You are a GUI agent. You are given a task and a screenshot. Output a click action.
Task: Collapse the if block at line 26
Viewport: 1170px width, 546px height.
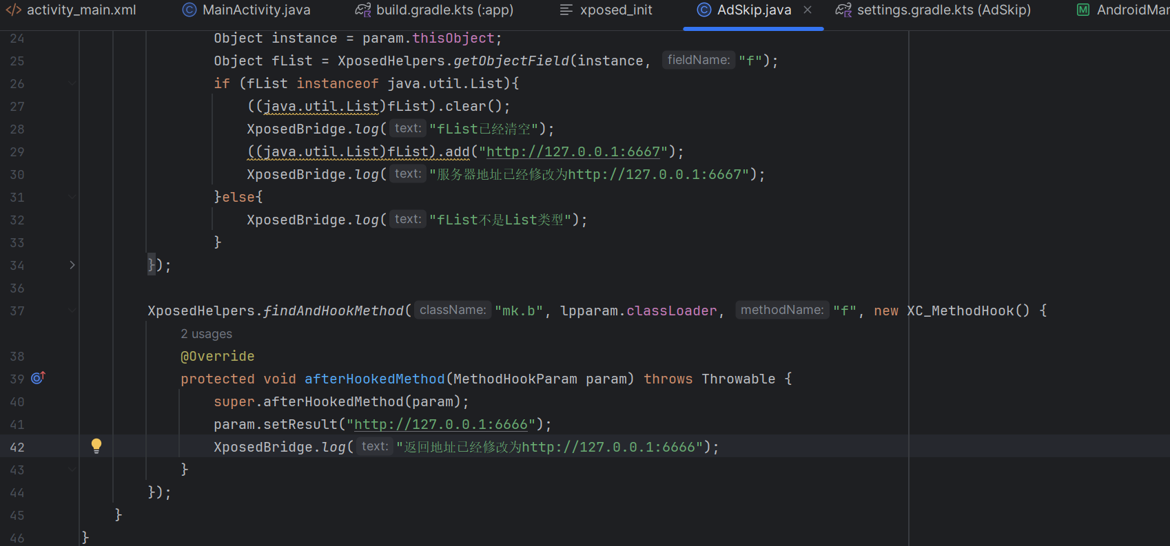tap(72, 83)
